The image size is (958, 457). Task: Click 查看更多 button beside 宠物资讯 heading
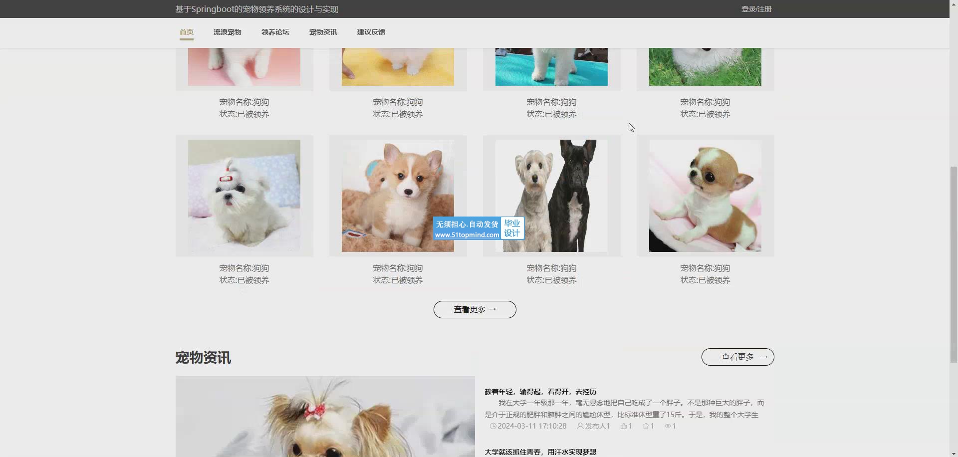737,357
